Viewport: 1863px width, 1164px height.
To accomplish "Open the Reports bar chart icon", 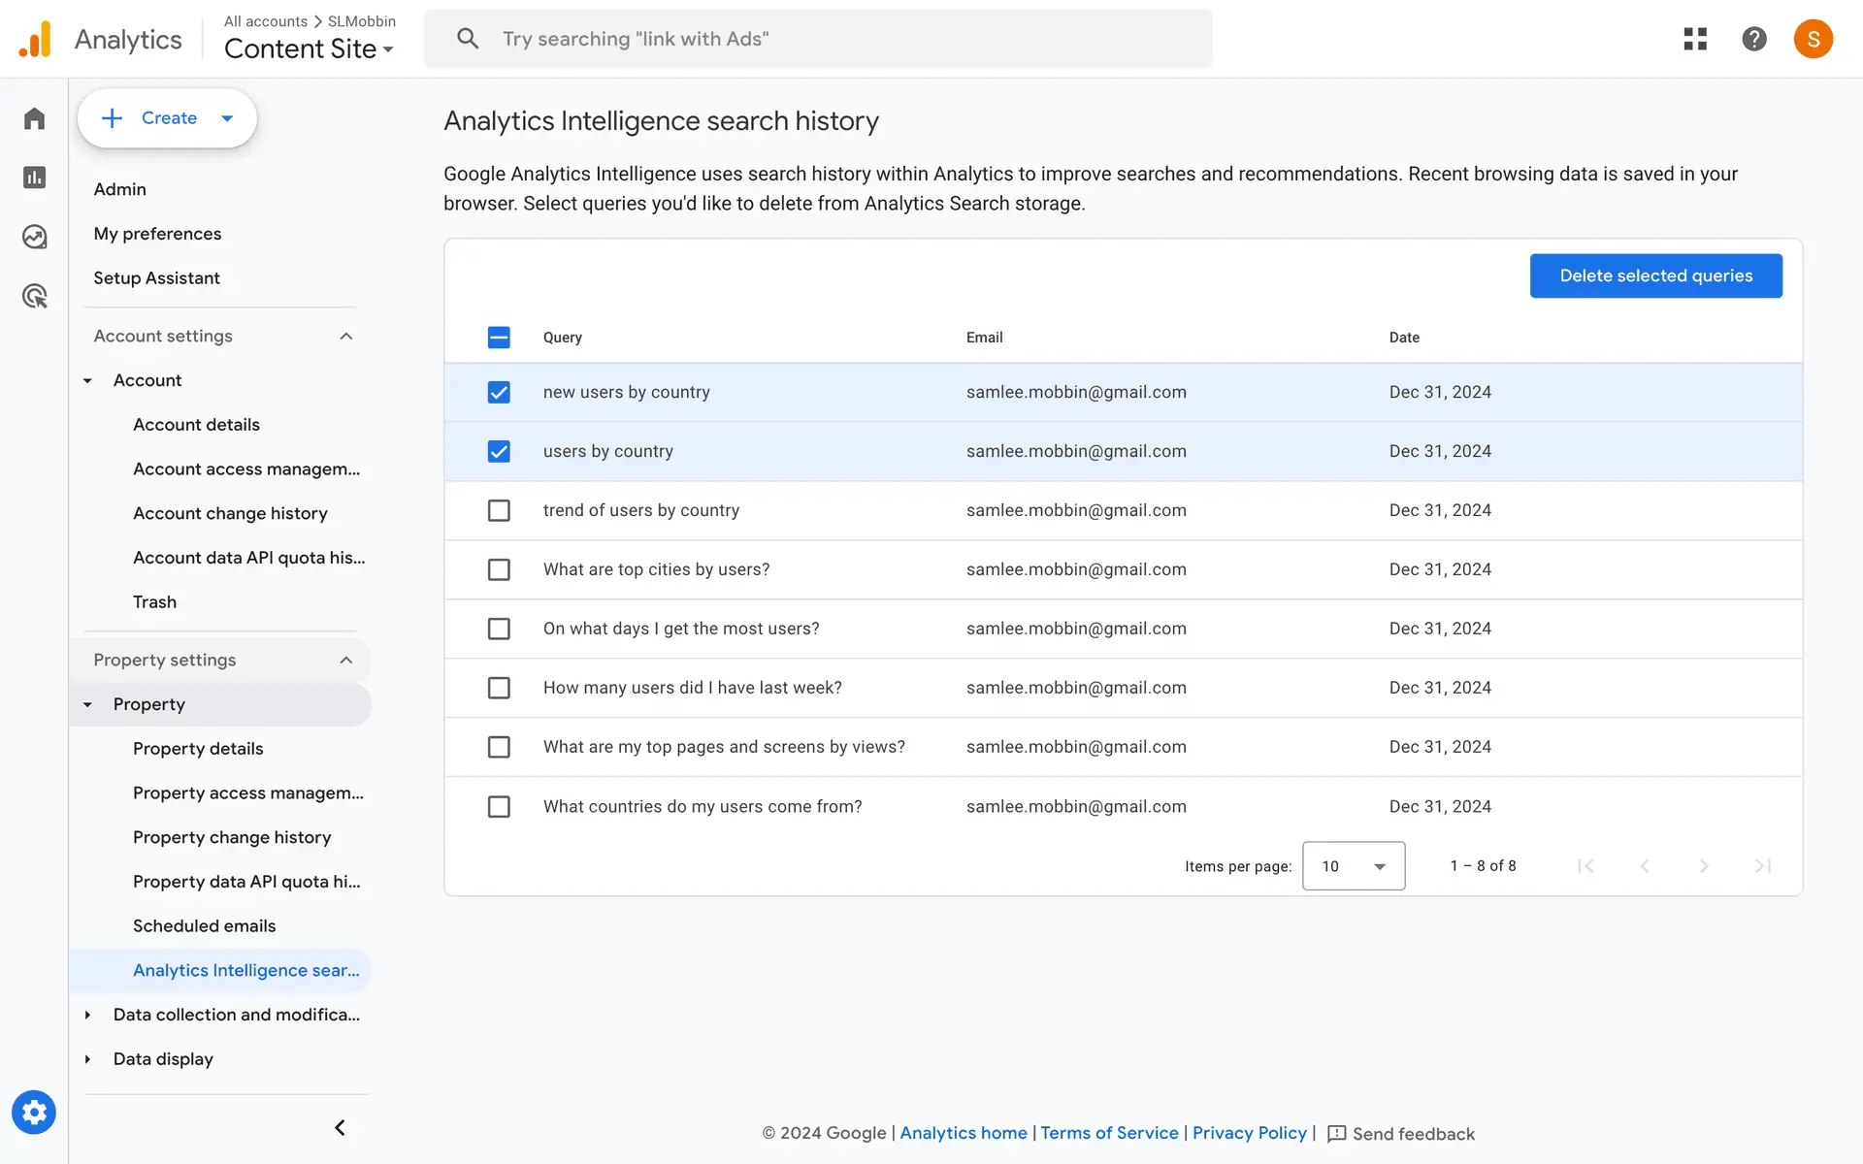I will (35, 178).
